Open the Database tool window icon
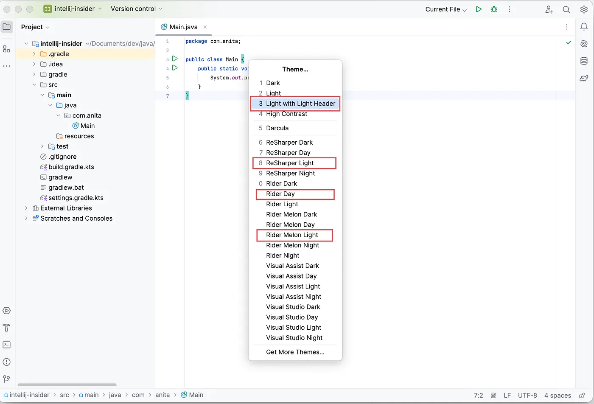This screenshot has width=594, height=404. pyautogui.click(x=584, y=61)
